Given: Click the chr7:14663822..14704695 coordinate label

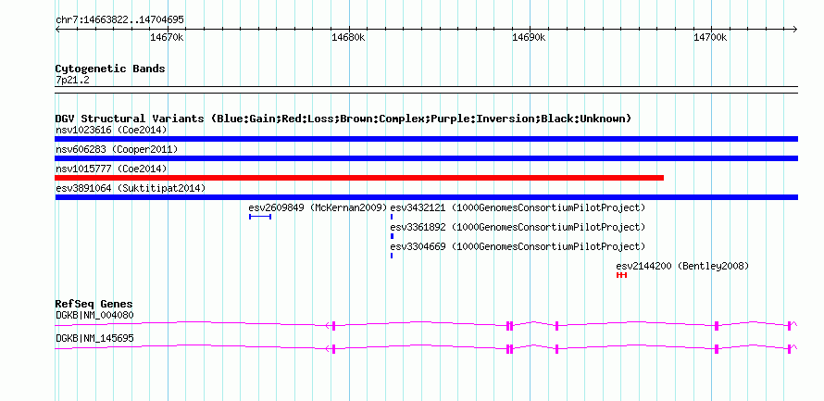Looking at the screenshot, I should click(119, 19).
